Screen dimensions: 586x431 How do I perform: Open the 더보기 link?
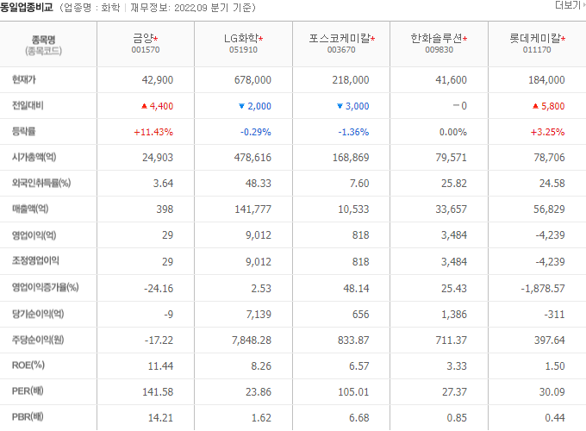click(570, 5)
